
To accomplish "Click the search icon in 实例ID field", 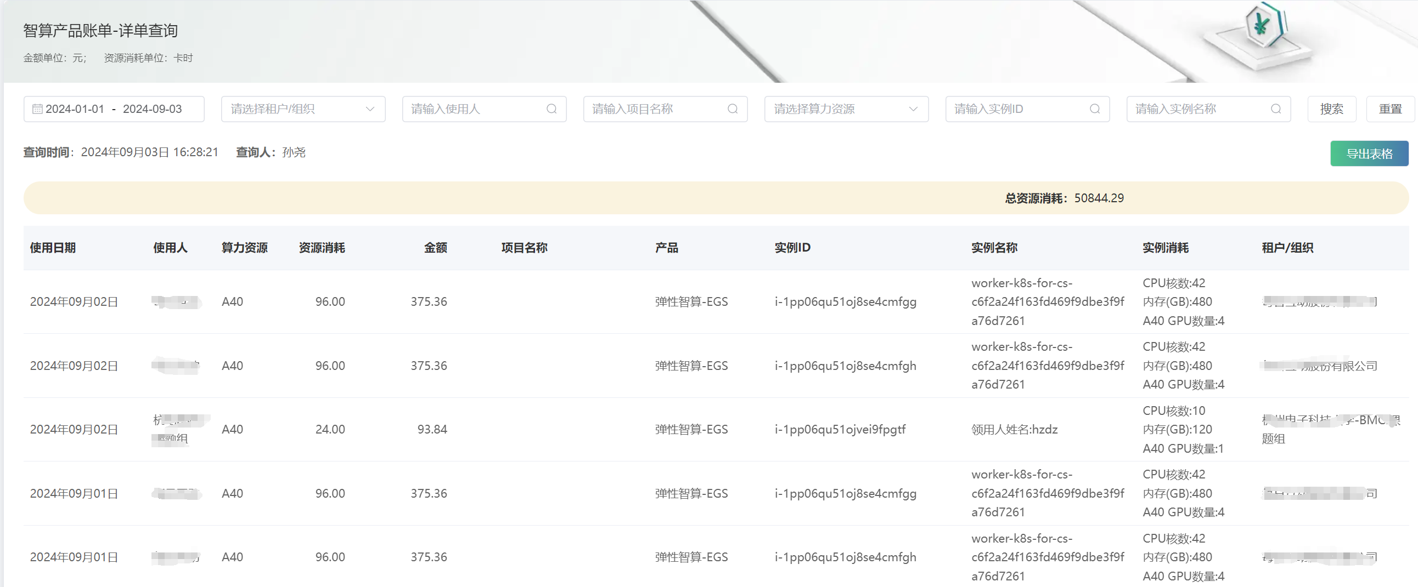I will [x=1094, y=109].
